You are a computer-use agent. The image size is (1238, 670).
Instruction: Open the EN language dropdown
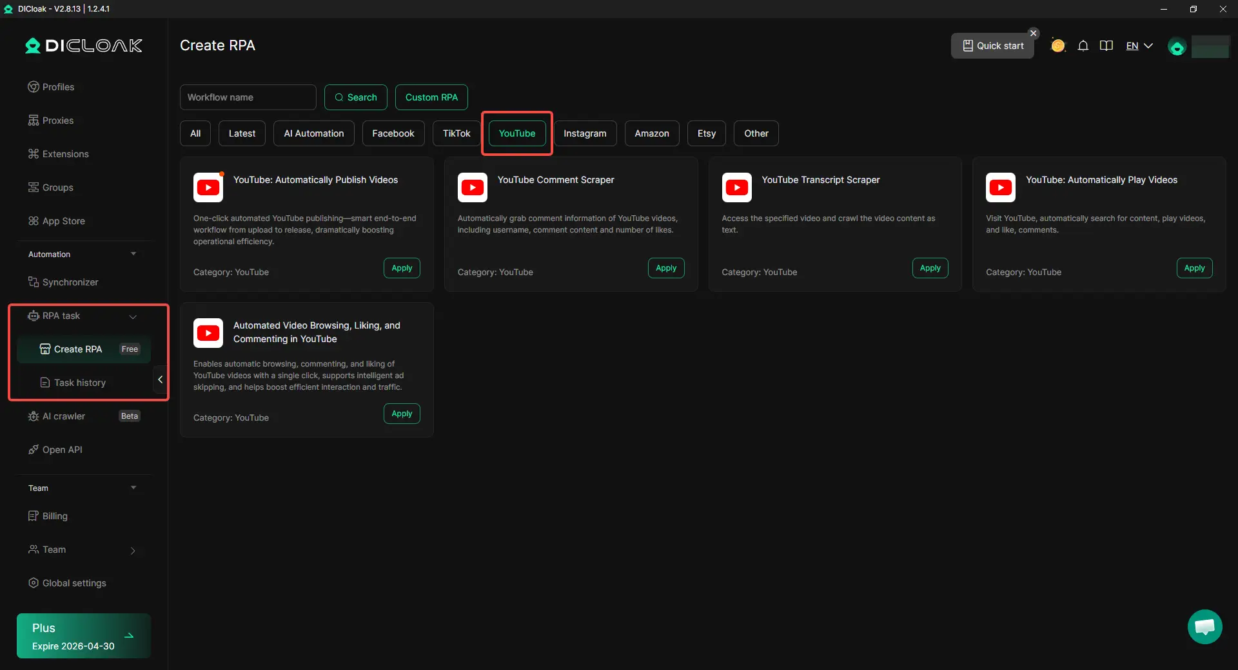1139,46
